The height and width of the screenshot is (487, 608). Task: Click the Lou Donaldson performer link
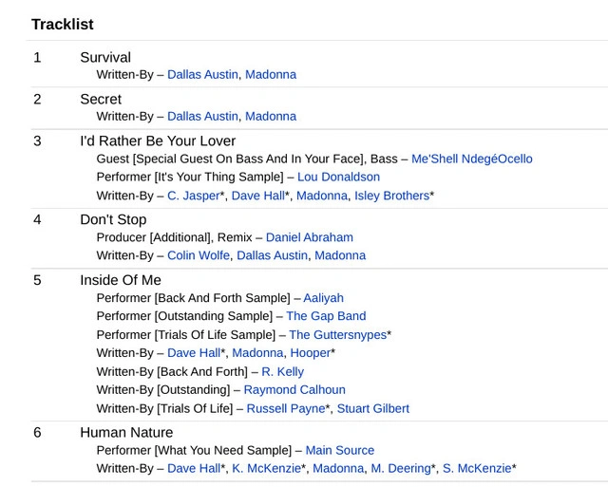(338, 177)
